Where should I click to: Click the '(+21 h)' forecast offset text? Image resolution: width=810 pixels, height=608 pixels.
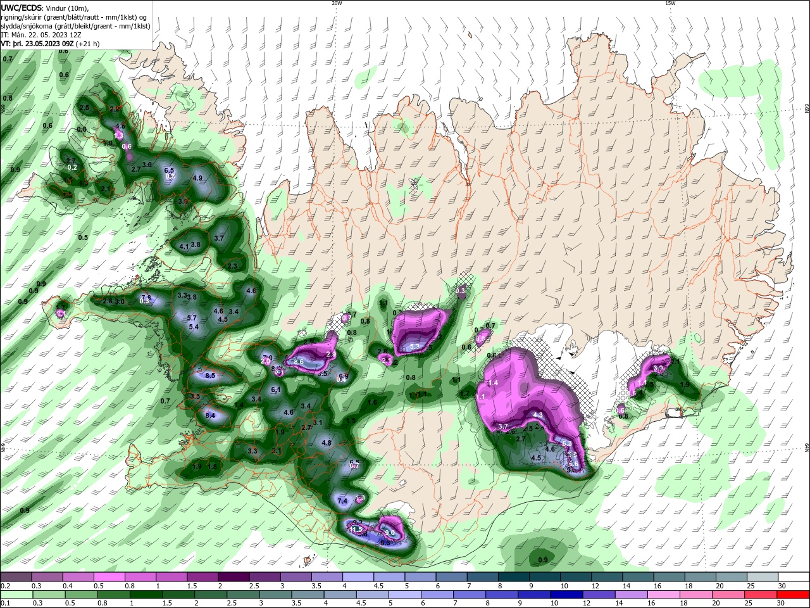tap(89, 44)
